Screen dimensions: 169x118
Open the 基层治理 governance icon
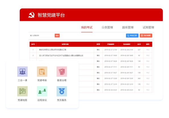click(62, 72)
